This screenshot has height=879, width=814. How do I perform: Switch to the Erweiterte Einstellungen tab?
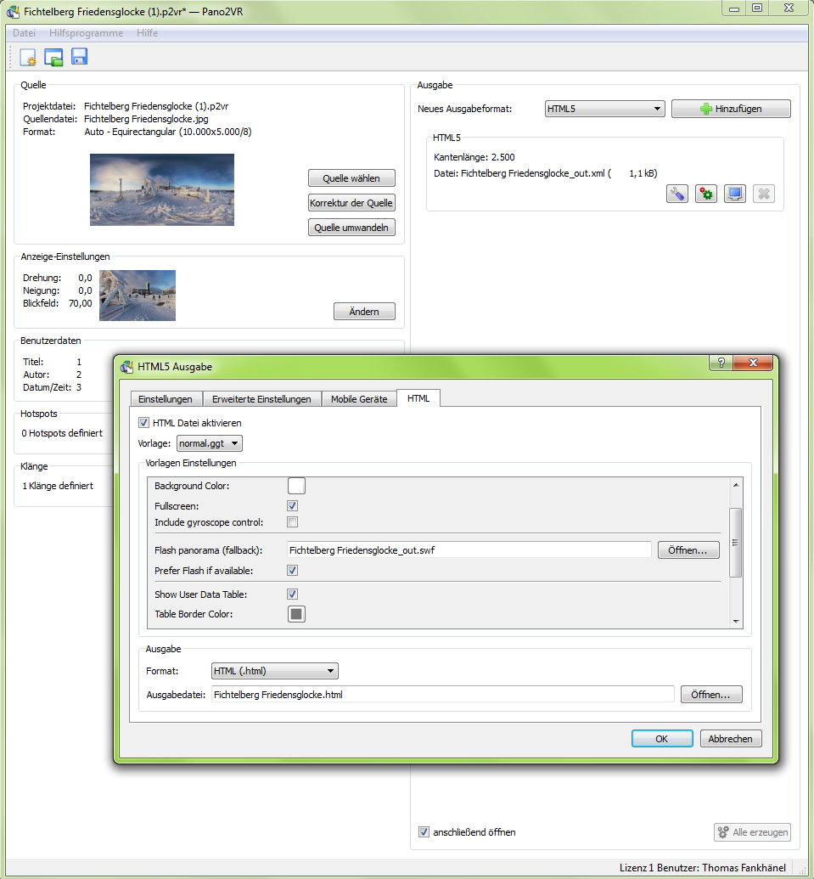262,399
